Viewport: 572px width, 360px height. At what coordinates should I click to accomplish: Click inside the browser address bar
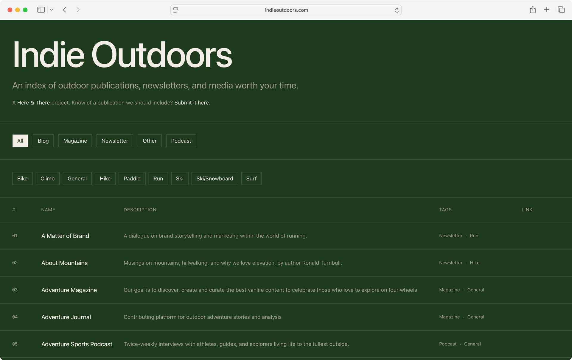(286, 10)
